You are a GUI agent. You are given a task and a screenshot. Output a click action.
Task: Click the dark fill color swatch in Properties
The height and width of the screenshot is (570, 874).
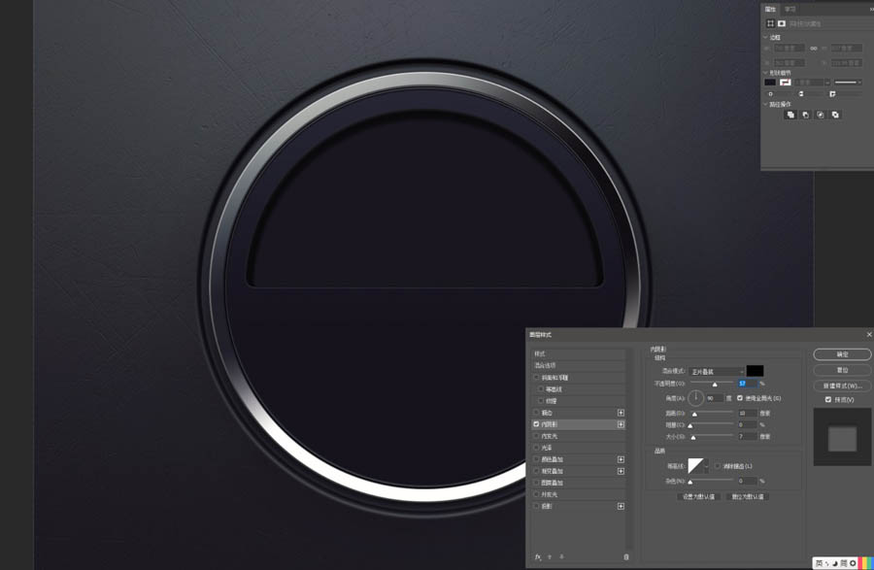tap(770, 83)
